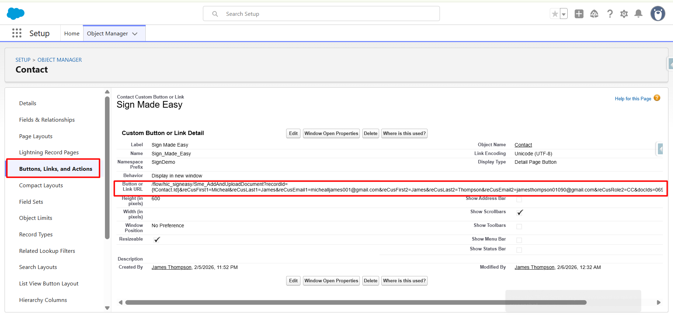
Task: Toggle the Resizeable checkmark
Action: [157, 240]
